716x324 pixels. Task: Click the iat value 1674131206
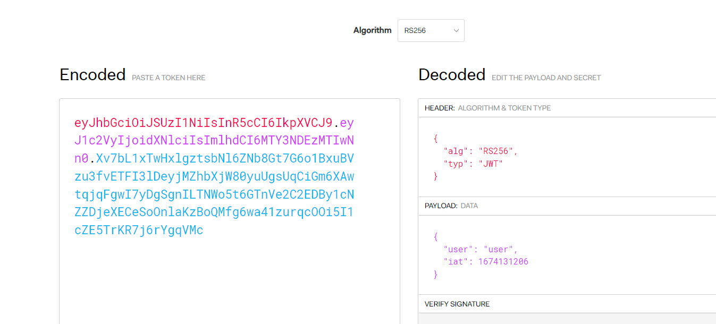pos(503,261)
